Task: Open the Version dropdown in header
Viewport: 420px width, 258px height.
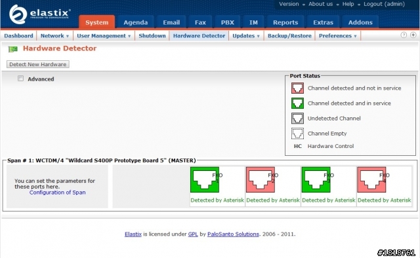Action: coord(289,4)
